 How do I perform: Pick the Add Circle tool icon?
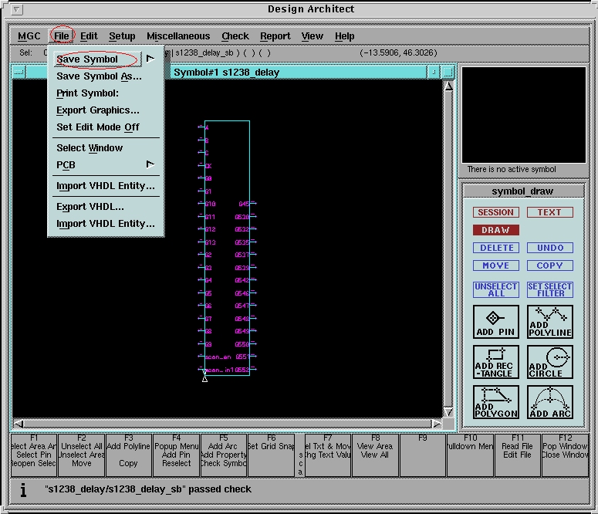click(550, 361)
